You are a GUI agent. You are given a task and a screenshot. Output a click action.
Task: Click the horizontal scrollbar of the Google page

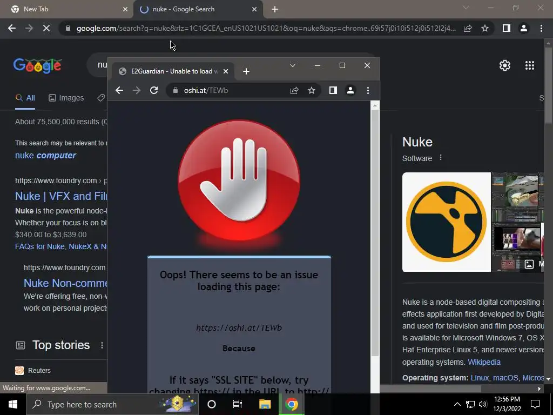tap(430, 389)
